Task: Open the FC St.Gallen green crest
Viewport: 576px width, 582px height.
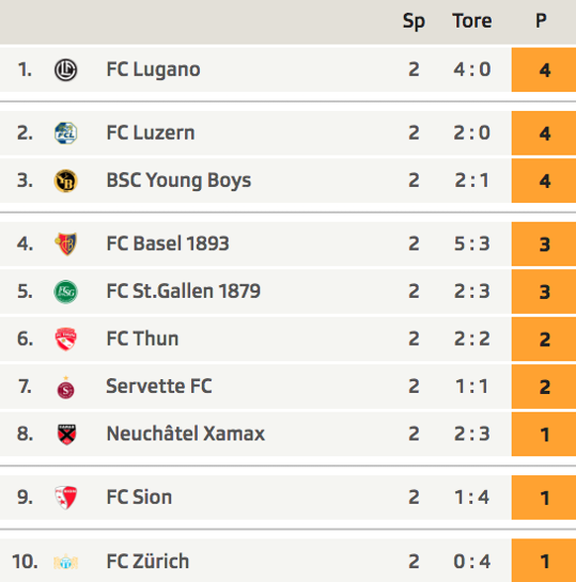Action: point(65,292)
